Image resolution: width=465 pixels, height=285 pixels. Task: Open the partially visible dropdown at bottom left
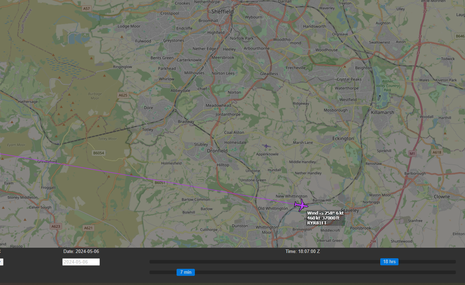click(1, 262)
